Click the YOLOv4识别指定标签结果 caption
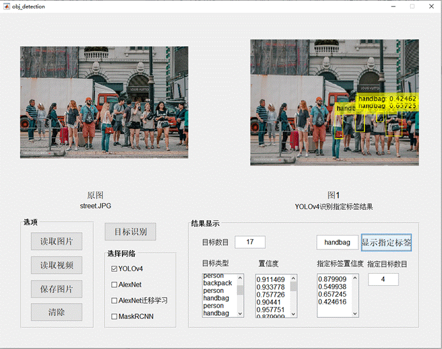 (334, 207)
